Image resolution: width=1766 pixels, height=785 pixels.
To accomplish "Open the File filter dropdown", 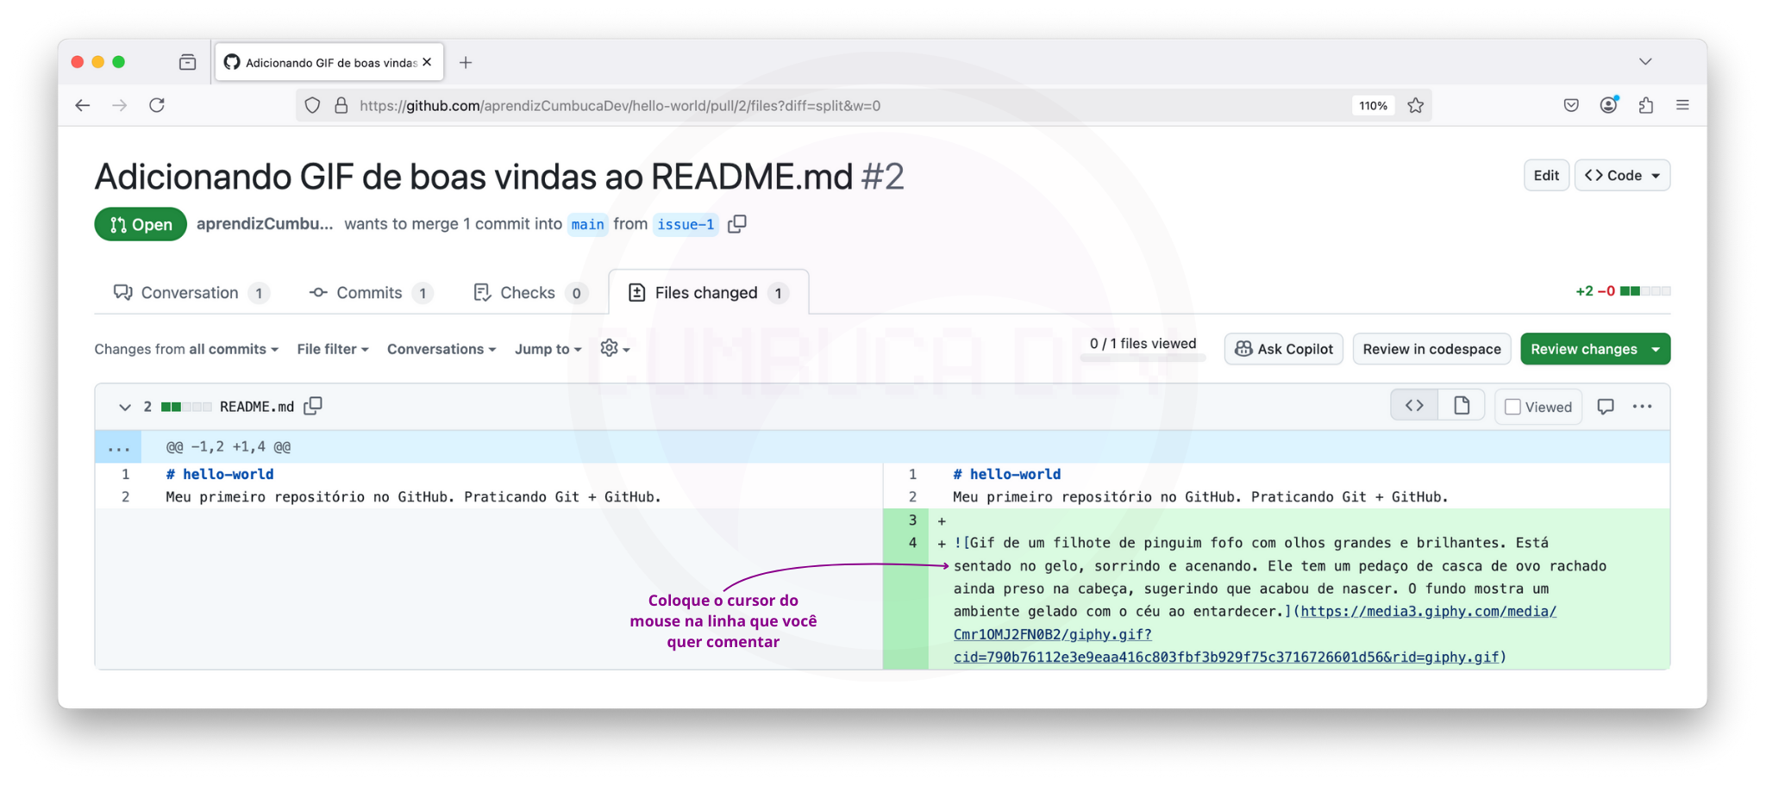I will (x=333, y=349).
